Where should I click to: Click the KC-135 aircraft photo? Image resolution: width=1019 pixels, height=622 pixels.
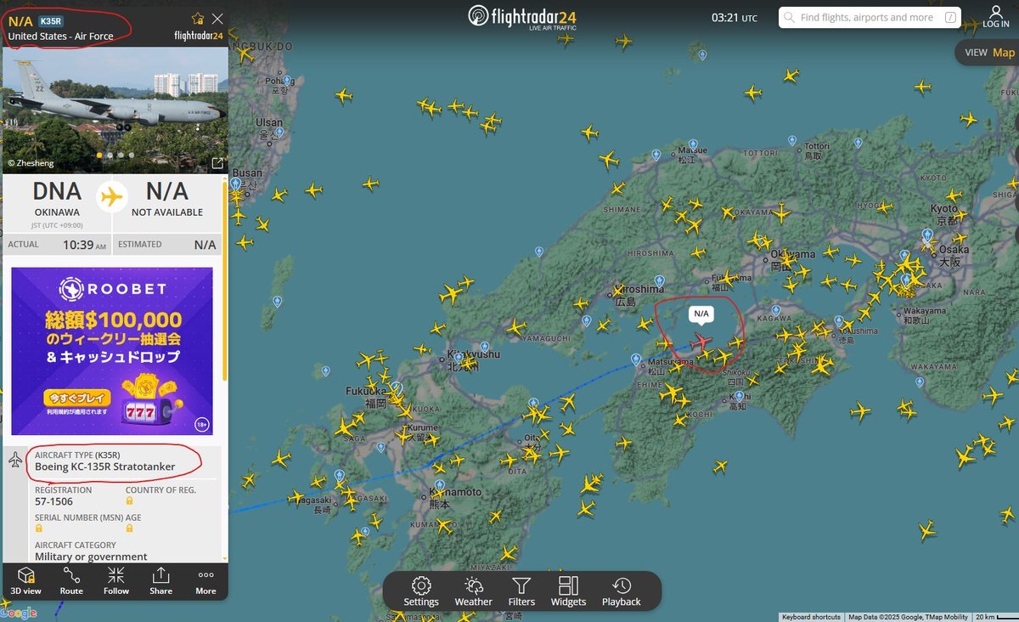pos(115,110)
